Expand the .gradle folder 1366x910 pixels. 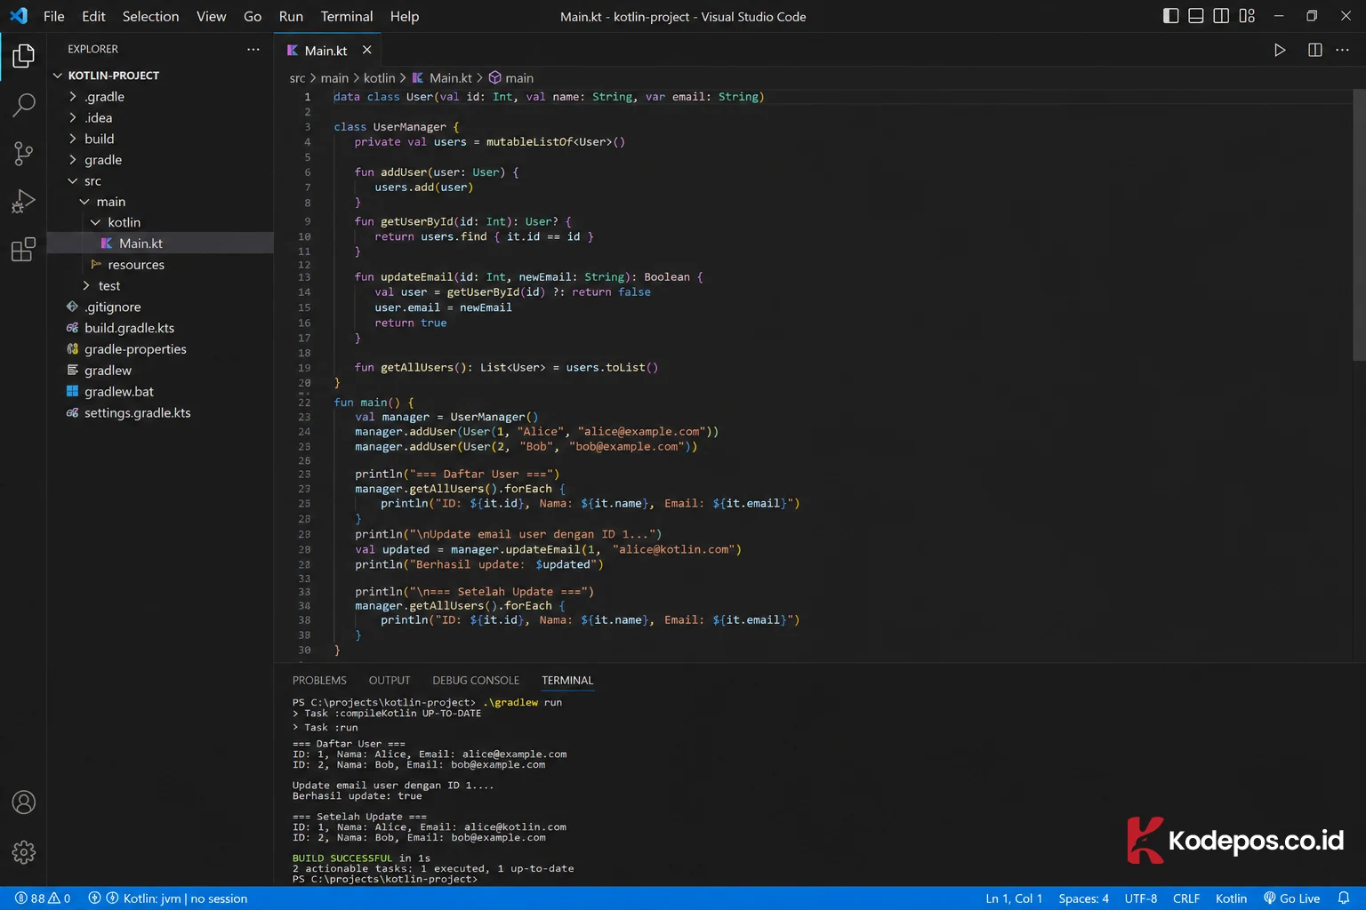[x=160, y=97]
